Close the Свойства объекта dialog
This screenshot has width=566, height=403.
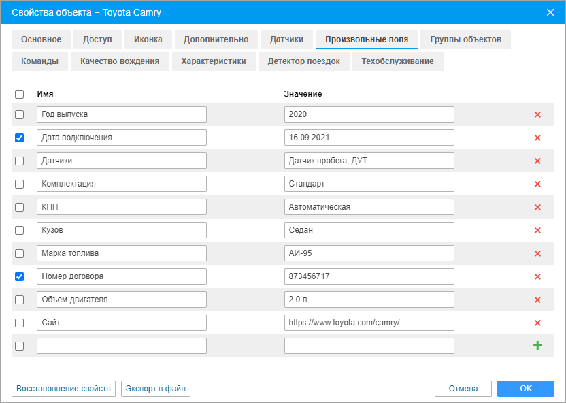[550, 12]
